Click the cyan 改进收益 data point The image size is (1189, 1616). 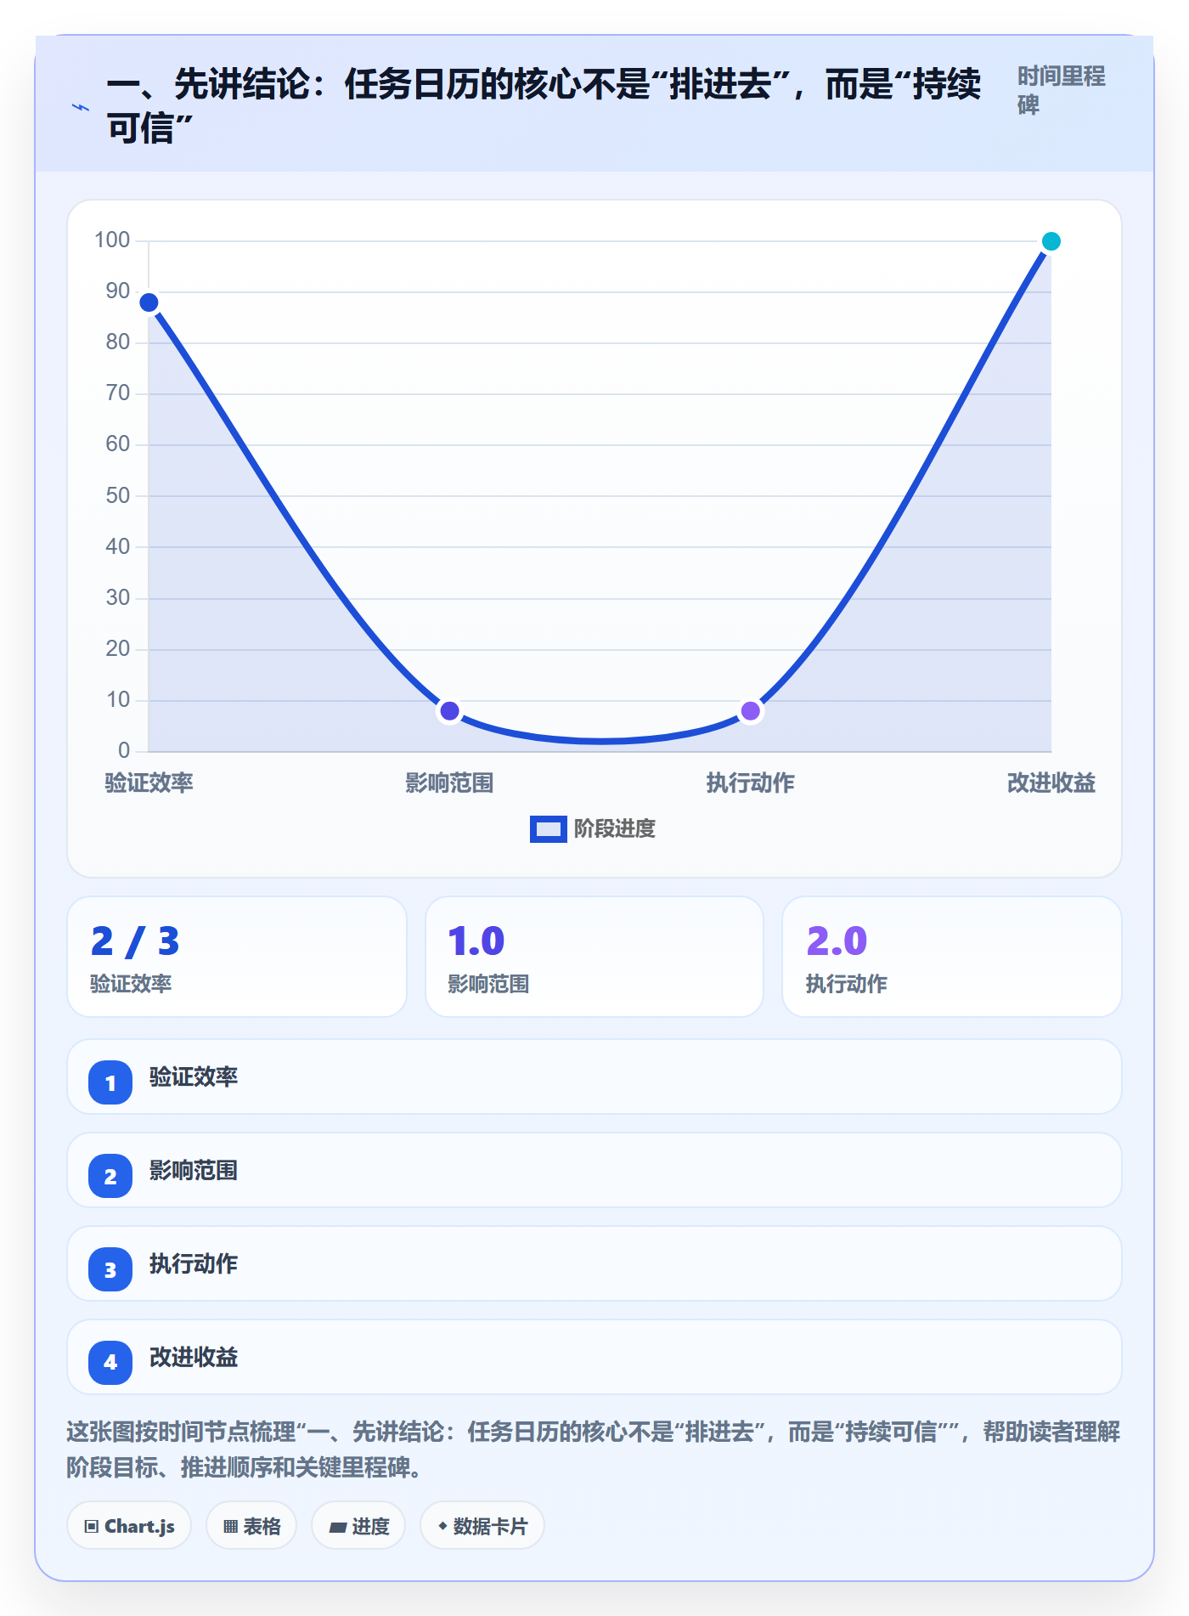tap(1051, 241)
